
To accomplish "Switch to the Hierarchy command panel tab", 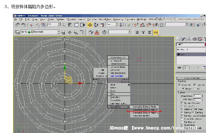I will 189,39.
